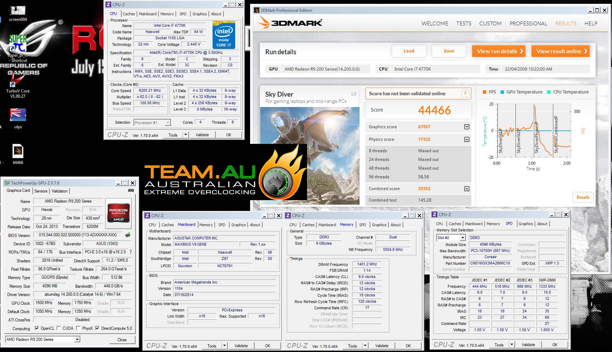Screen dimensions: 612x352
Task: Click the Close button in GPU-Z
Action: 122,339
